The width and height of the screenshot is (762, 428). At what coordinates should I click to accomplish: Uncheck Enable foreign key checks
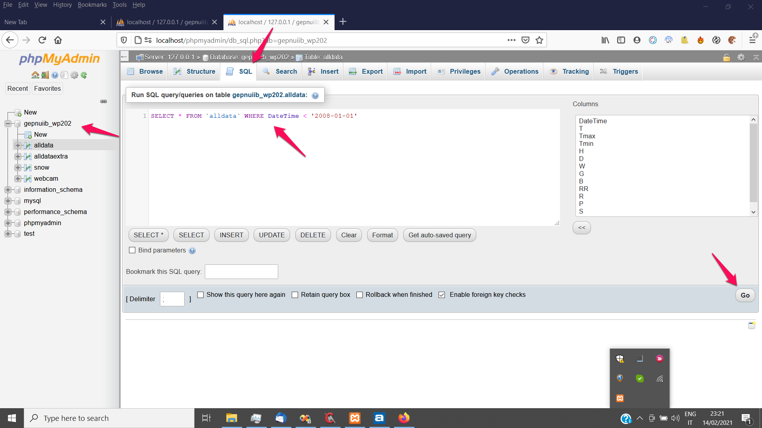[442, 295]
